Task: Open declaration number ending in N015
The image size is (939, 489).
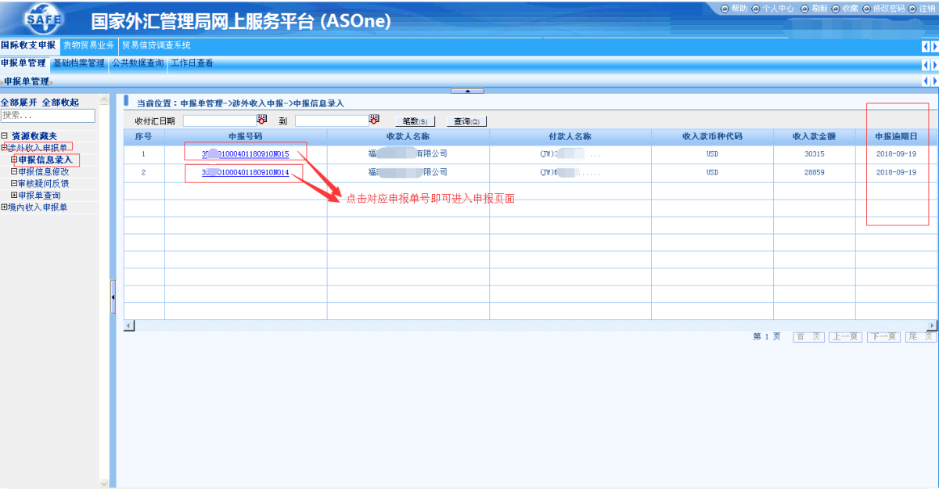Action: pos(246,154)
